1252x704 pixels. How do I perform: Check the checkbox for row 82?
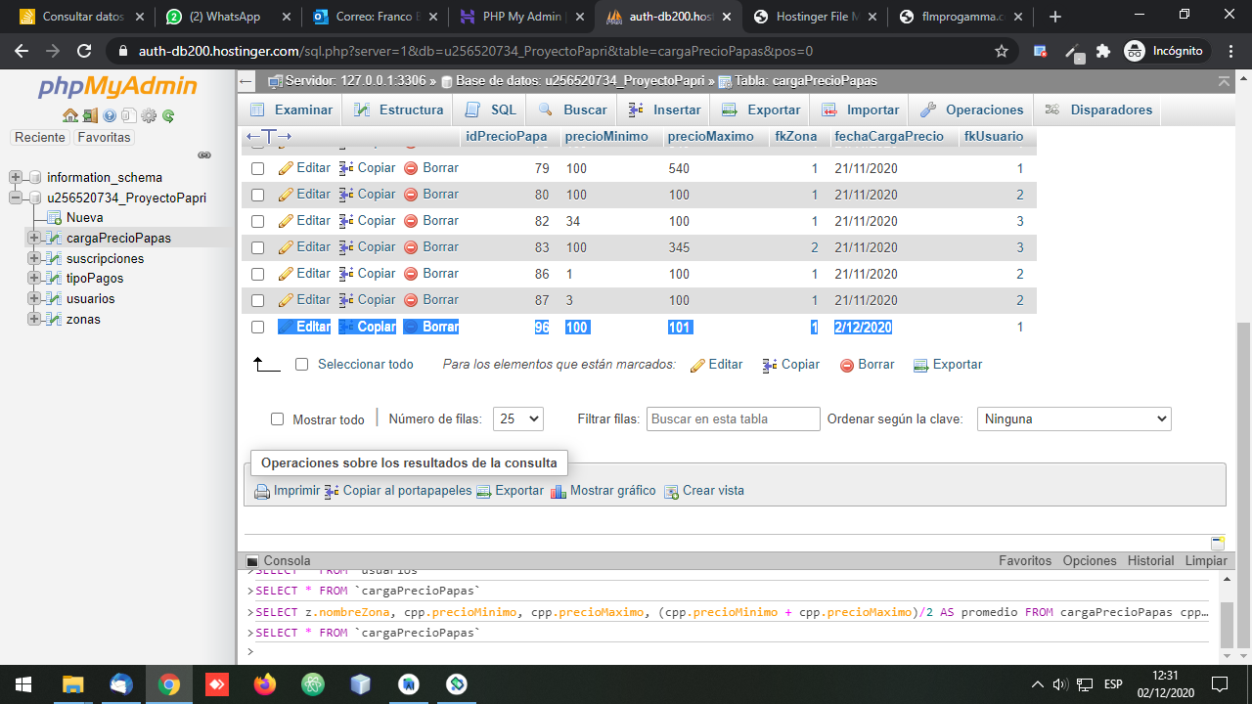pos(258,221)
